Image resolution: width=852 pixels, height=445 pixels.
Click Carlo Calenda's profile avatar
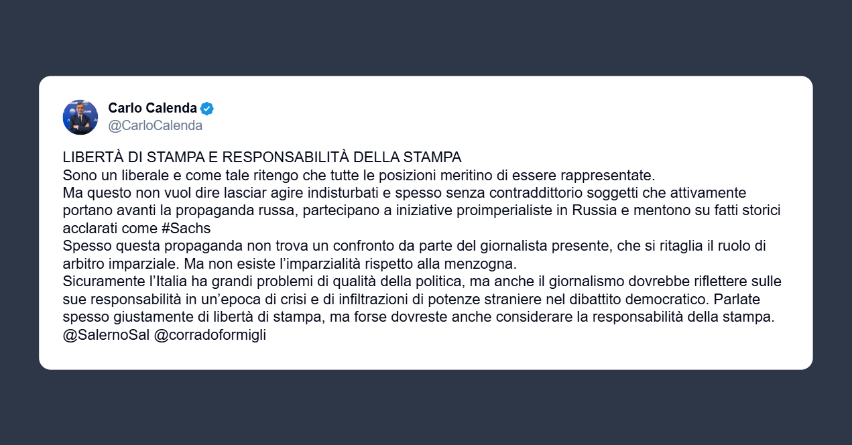[x=80, y=117]
